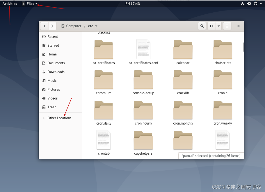Navigate back with the left arrow button
This screenshot has width=265, height=192.
[x=44, y=26]
